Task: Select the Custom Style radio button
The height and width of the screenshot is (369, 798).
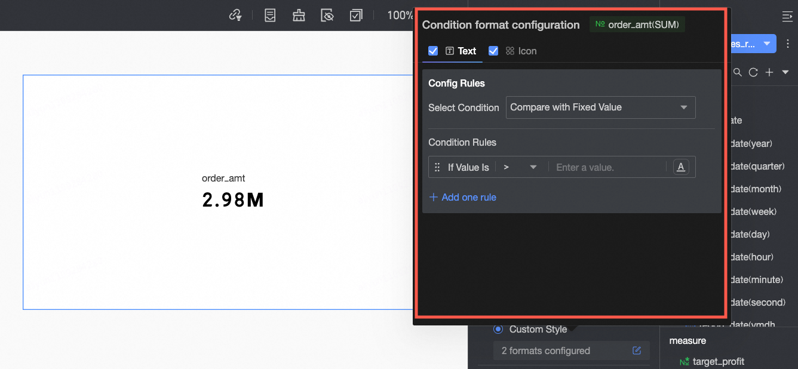Action: (x=498, y=329)
